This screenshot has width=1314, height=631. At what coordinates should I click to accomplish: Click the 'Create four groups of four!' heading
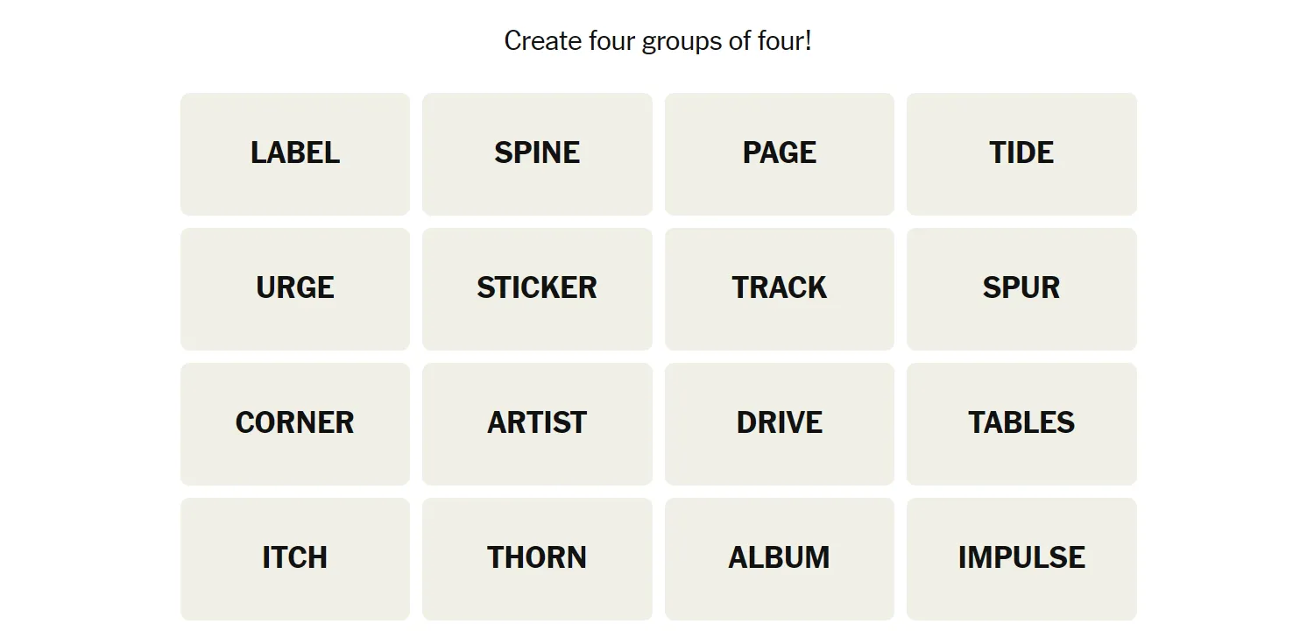point(658,40)
